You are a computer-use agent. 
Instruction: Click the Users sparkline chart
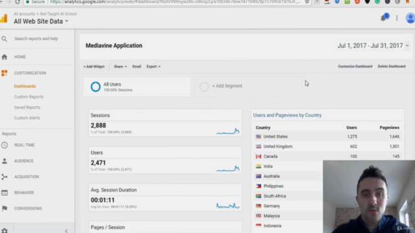pyautogui.click(x=228, y=168)
